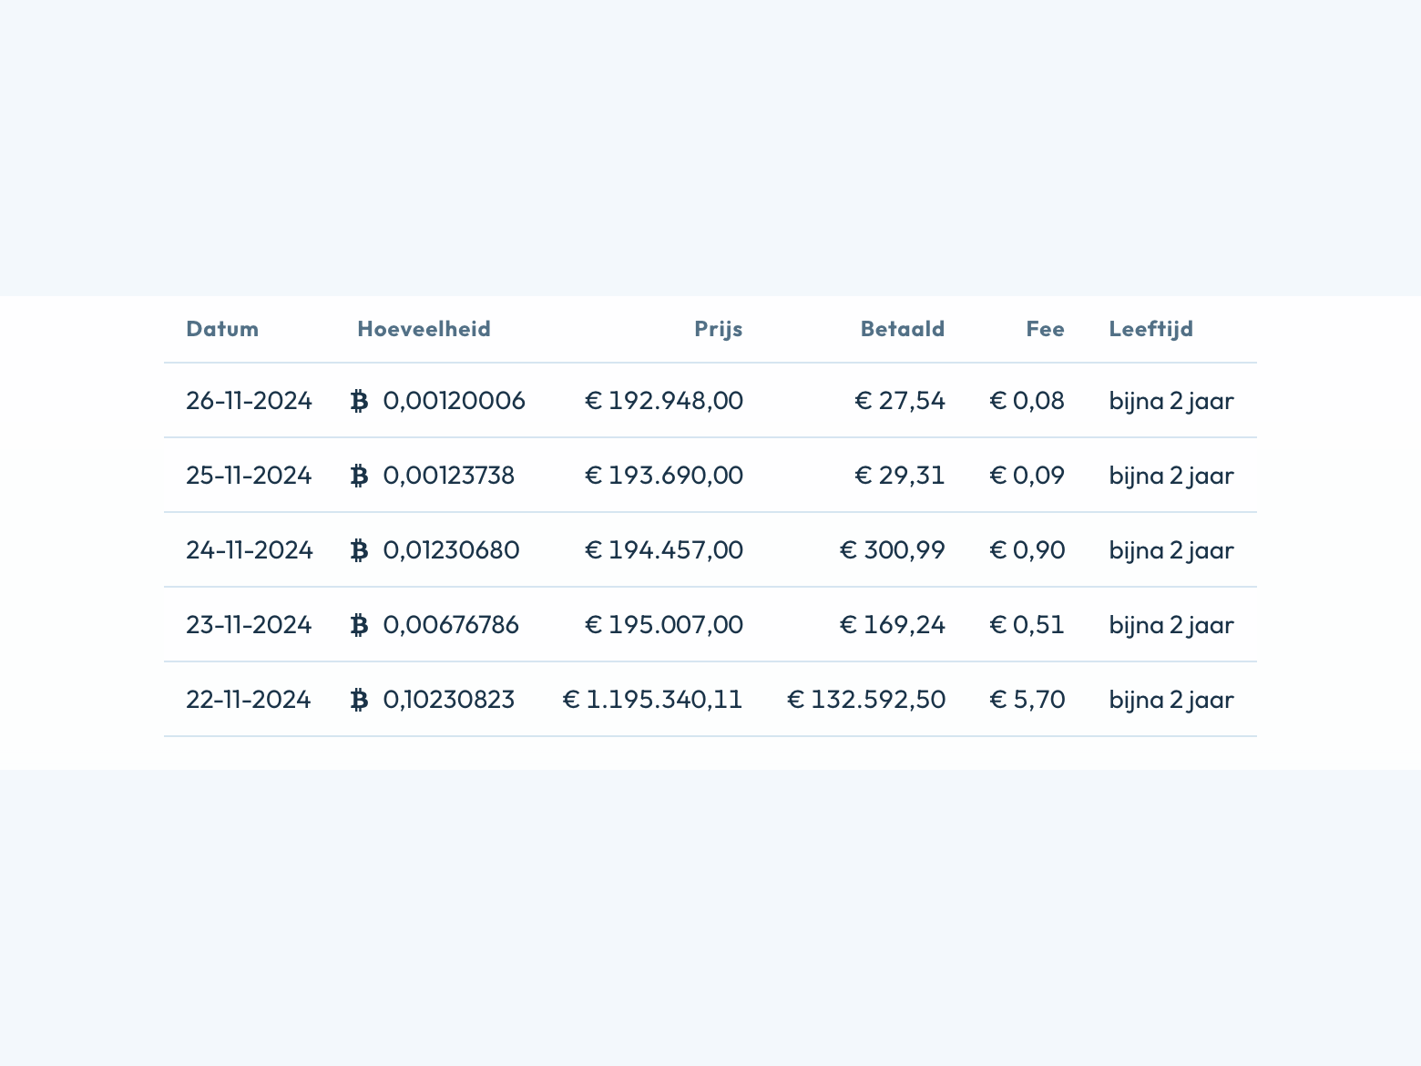Viewport: 1421px width, 1066px height.
Task: Click the amount 0,10230823
Action: pos(449,700)
